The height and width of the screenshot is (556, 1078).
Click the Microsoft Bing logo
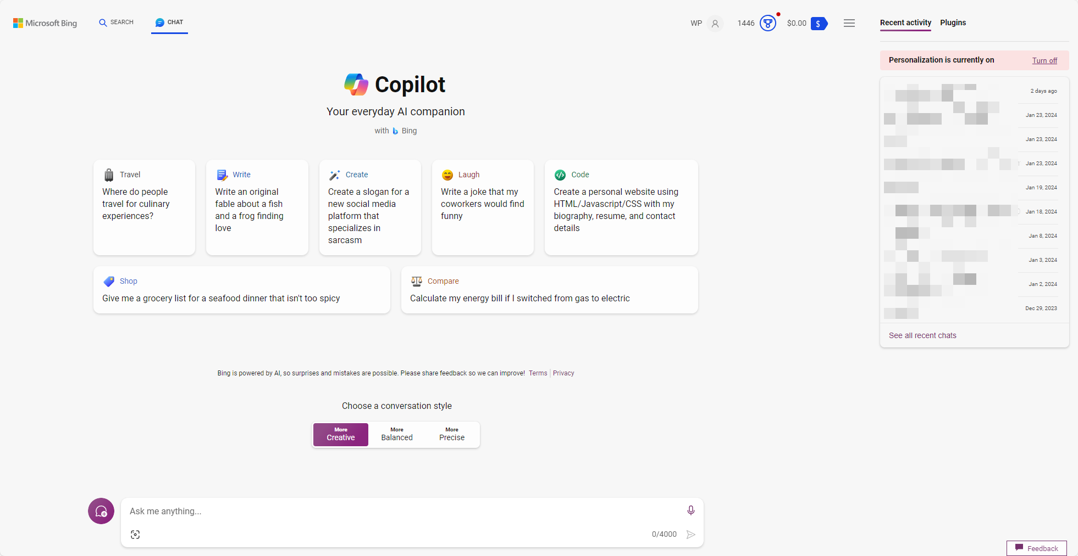tap(45, 23)
